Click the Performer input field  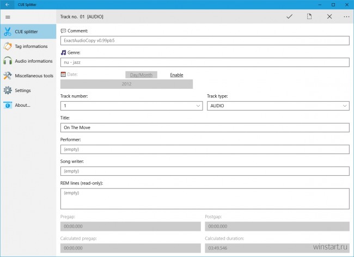pyautogui.click(x=204, y=149)
